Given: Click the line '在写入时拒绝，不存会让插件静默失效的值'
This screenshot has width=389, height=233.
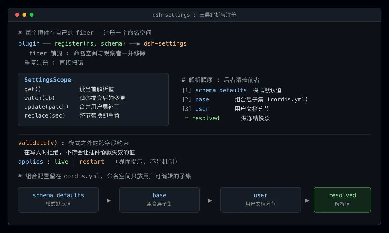Looking at the screenshot, I should point(79,152).
